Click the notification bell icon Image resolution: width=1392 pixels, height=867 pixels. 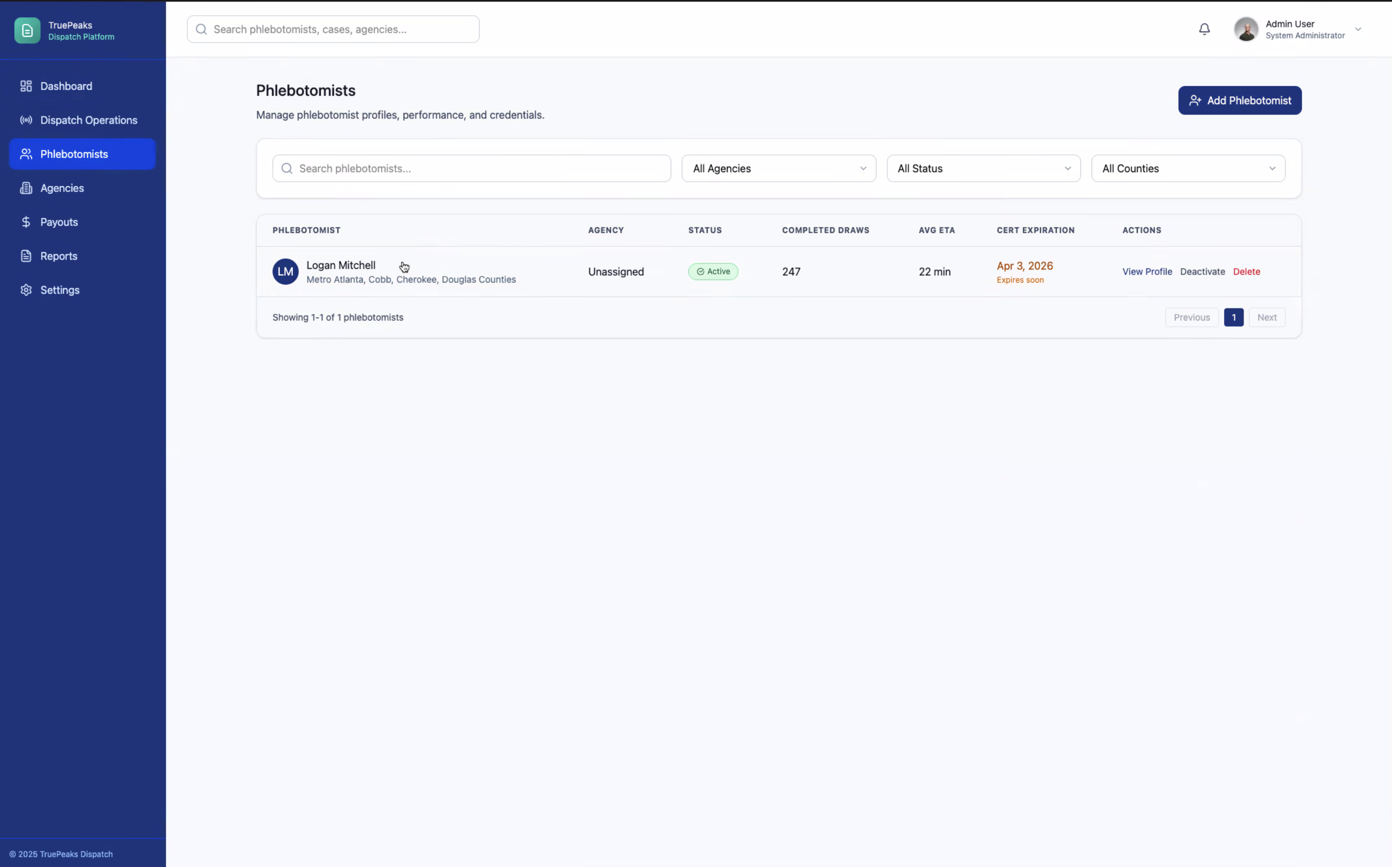point(1204,29)
